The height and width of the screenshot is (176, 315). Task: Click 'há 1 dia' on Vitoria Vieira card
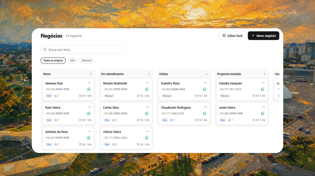(145, 144)
